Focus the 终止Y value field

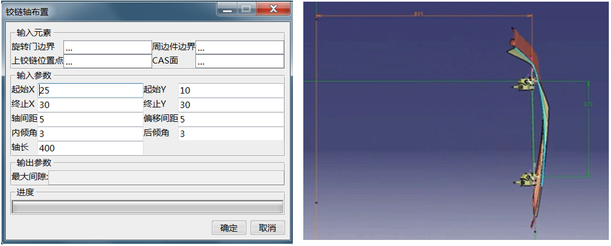click(231, 105)
